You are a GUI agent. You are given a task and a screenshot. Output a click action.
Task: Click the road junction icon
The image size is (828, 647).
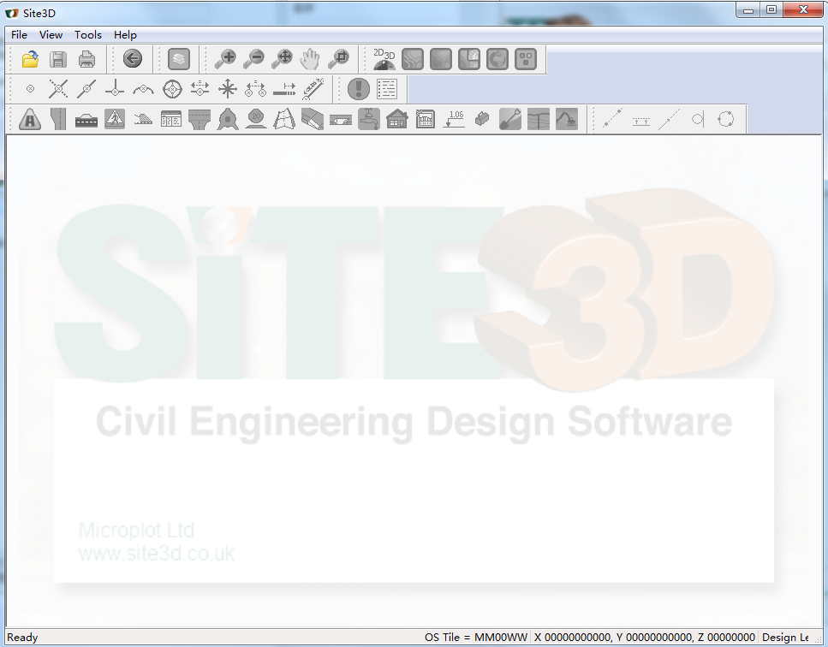(x=200, y=119)
